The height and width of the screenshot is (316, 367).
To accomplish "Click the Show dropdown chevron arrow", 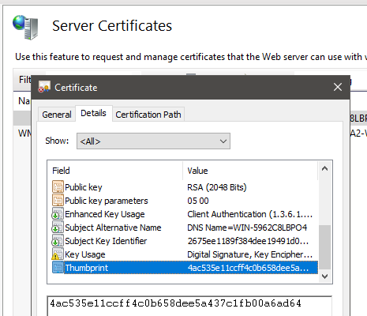I will click(x=223, y=141).
